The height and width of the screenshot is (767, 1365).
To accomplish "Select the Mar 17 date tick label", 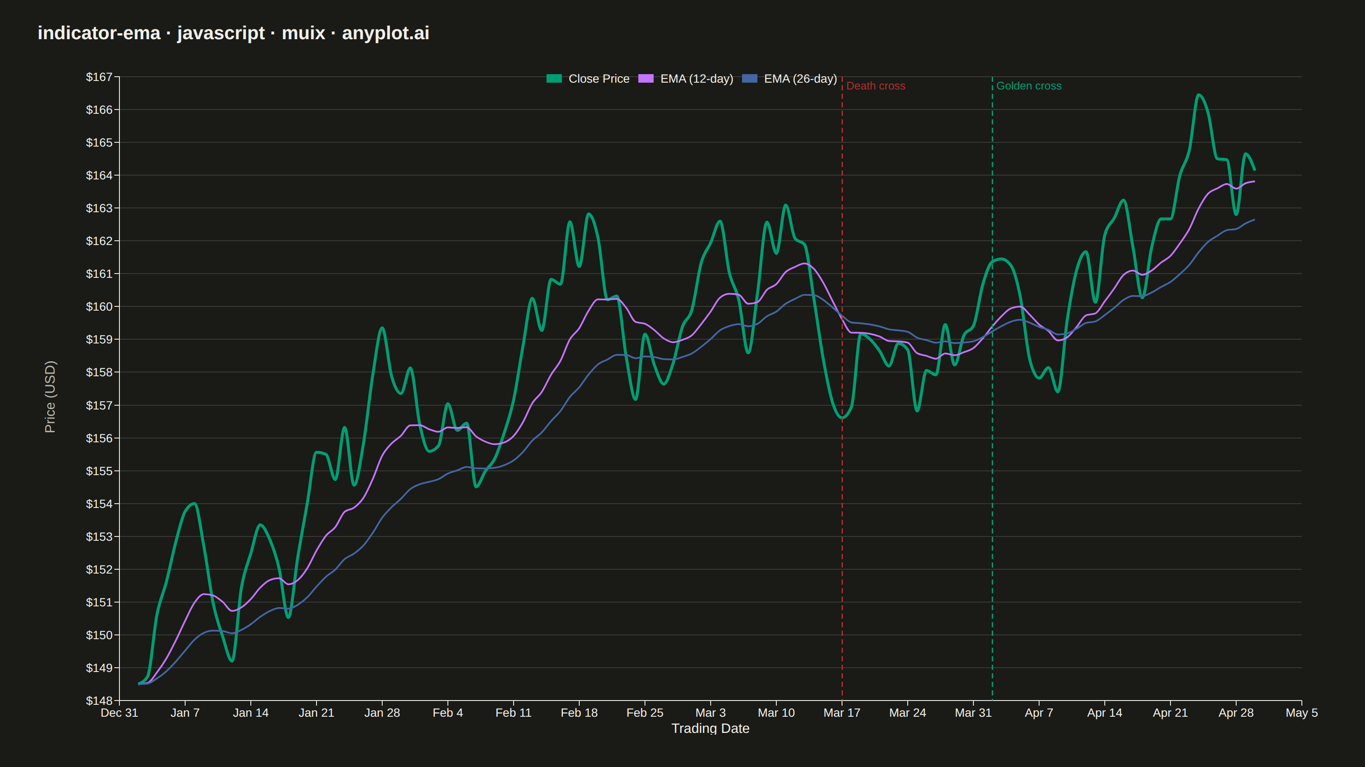I will coord(842,712).
